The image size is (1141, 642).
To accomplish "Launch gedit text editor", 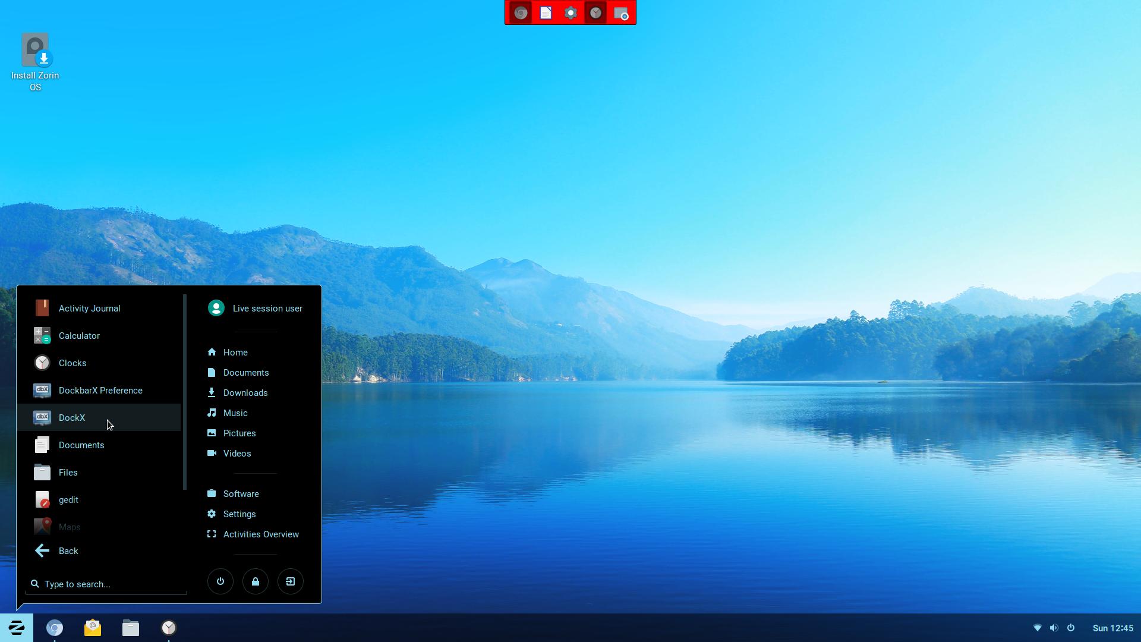I will pos(68,500).
